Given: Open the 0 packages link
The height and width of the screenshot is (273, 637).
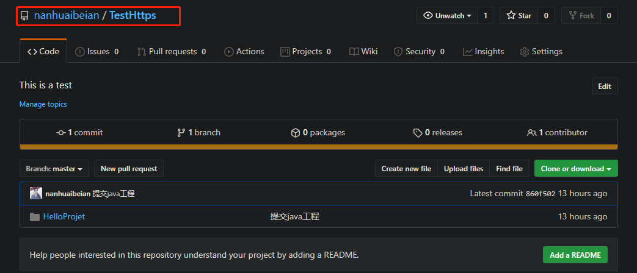Looking at the screenshot, I should 318,132.
